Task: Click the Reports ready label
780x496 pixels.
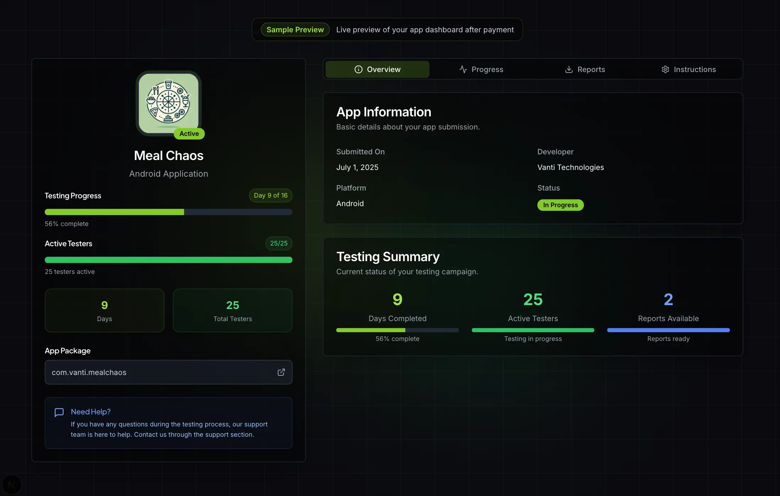Action: [x=668, y=339]
